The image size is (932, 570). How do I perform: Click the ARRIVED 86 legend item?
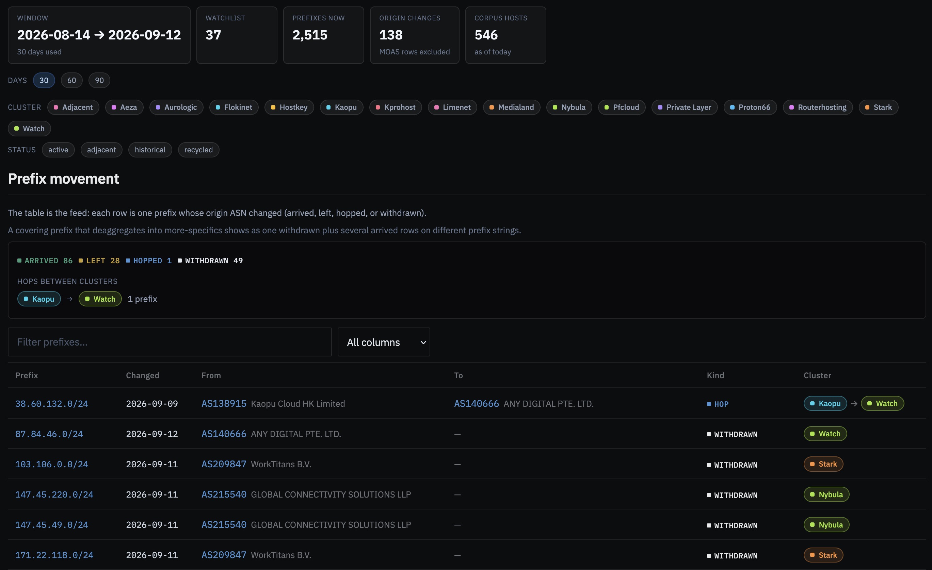click(45, 261)
